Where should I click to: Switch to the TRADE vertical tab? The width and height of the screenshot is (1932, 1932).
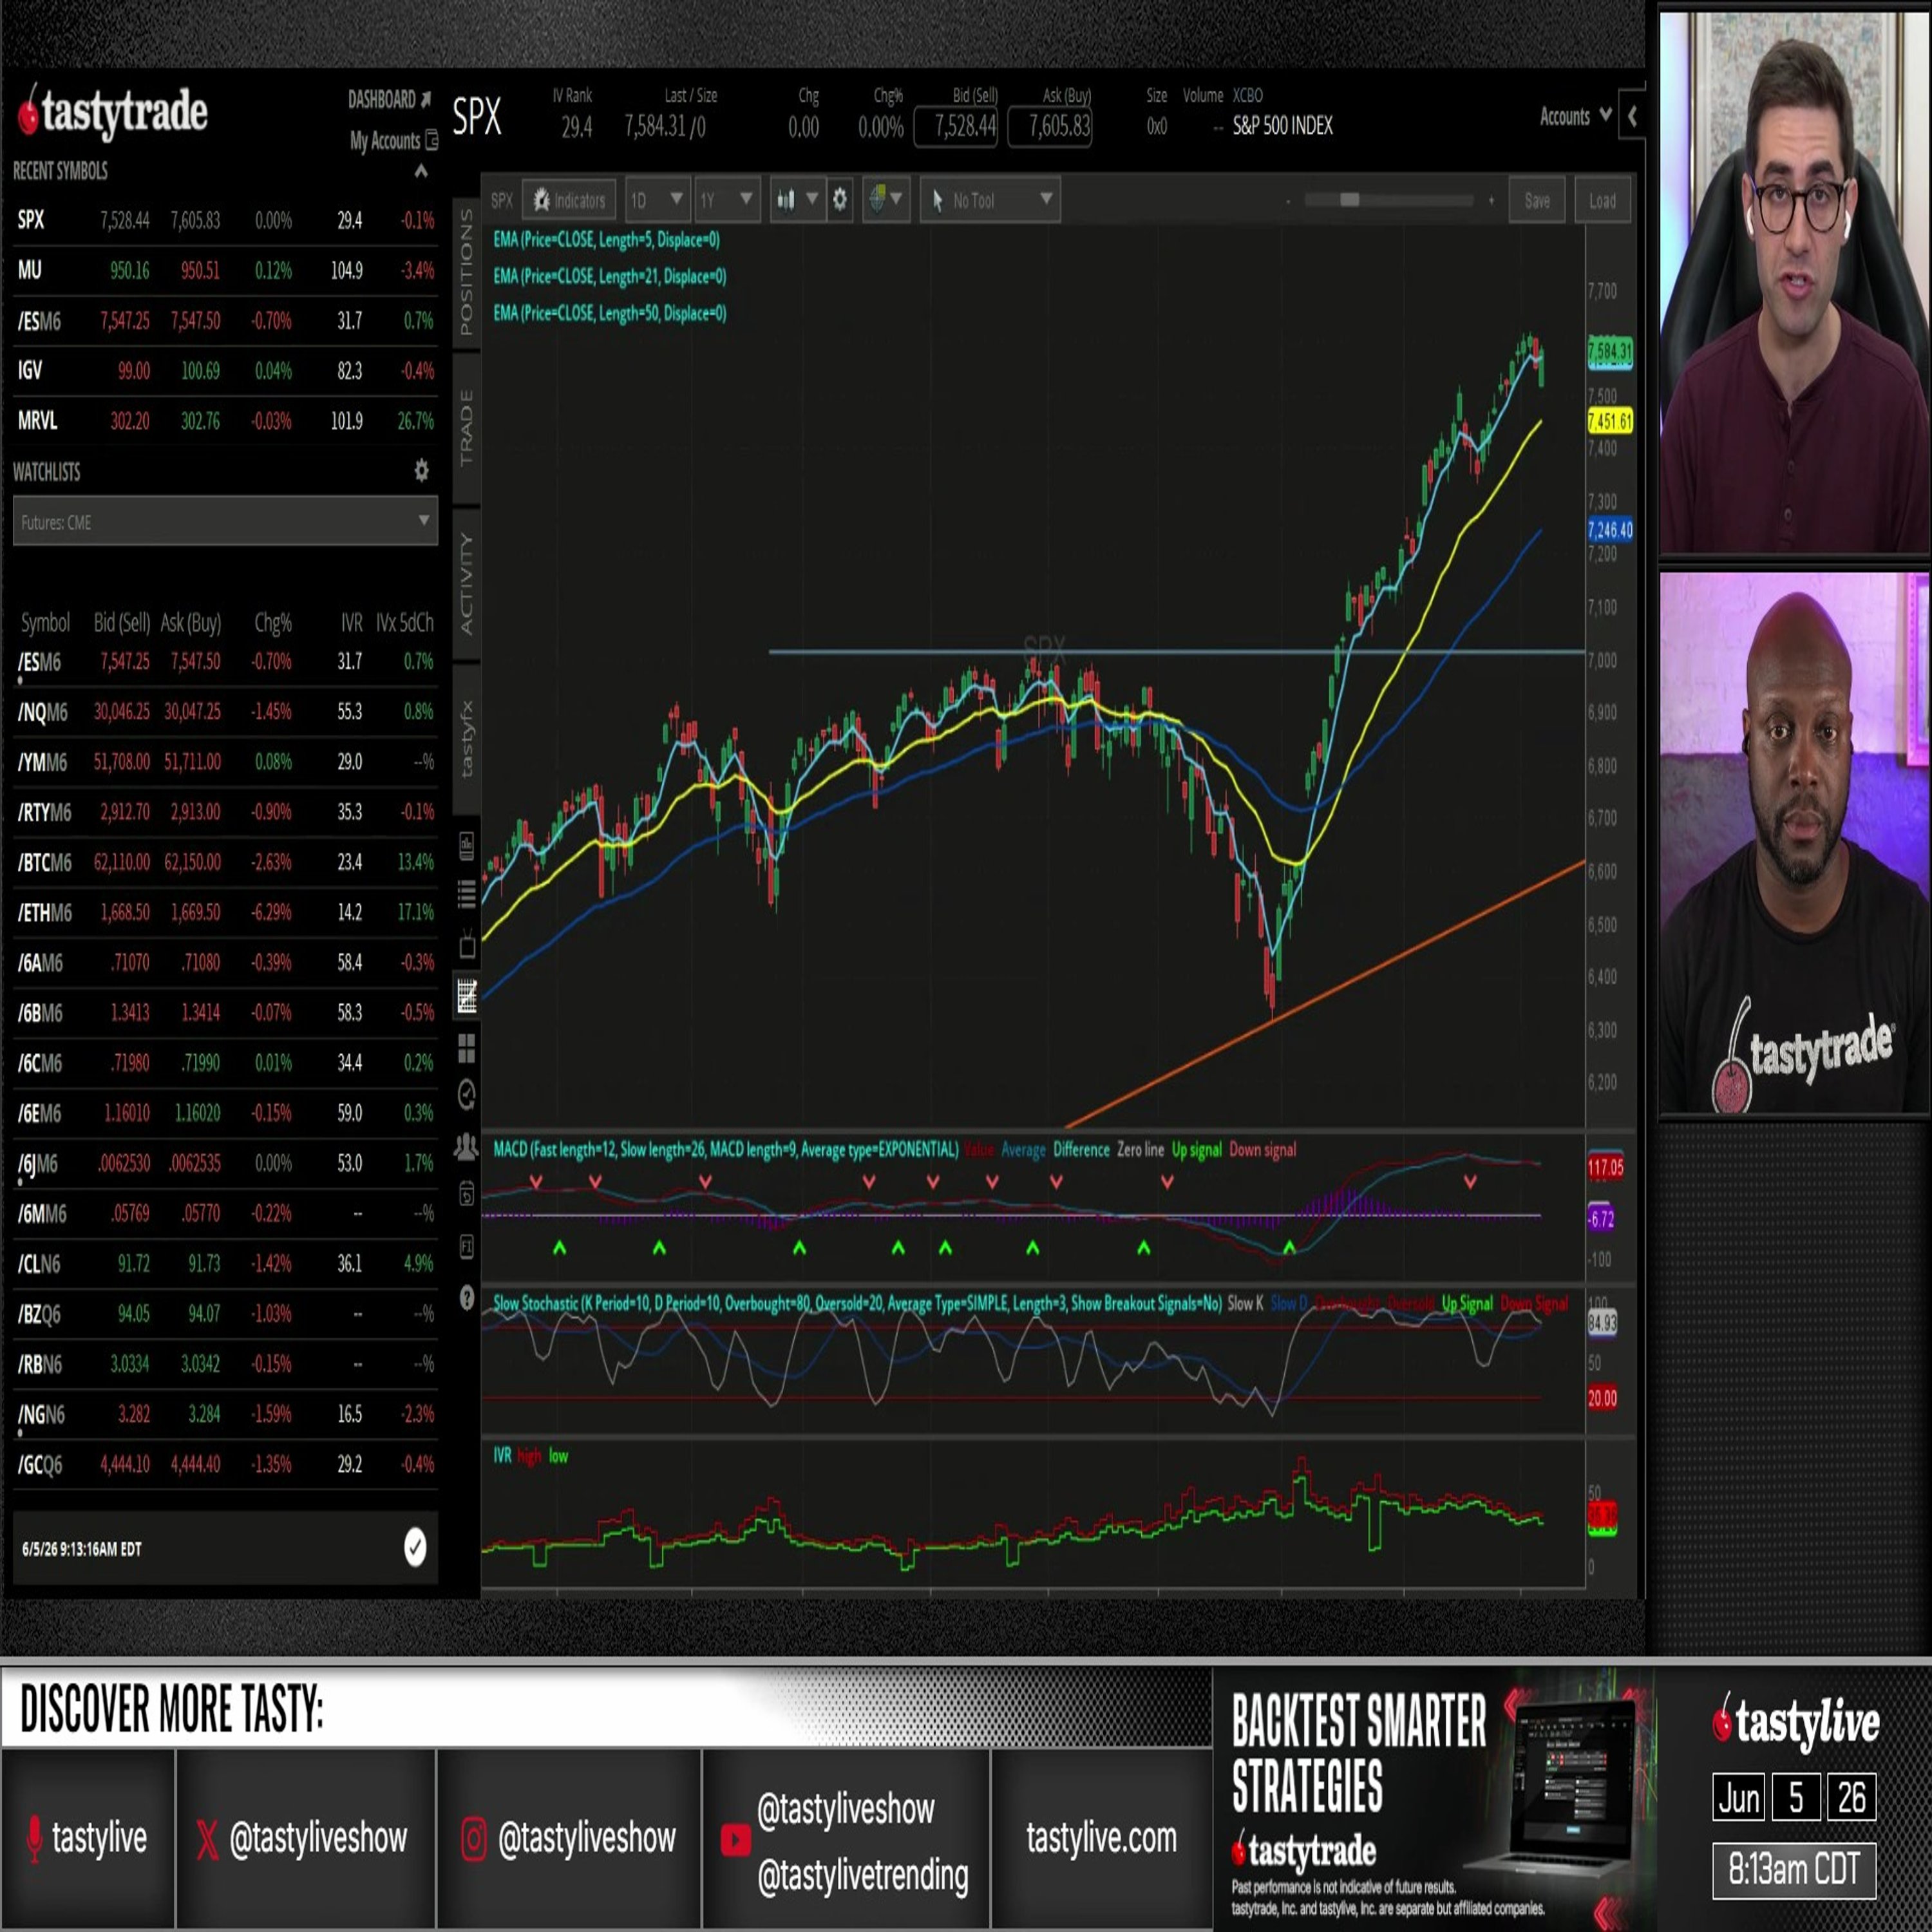(466, 428)
